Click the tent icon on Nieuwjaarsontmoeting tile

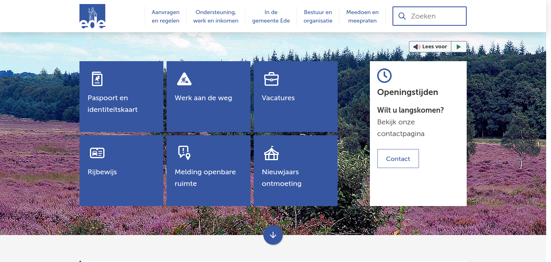[271, 153]
